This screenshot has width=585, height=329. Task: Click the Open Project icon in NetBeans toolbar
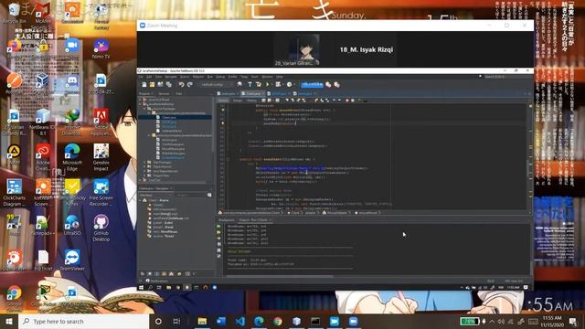[x=161, y=85]
